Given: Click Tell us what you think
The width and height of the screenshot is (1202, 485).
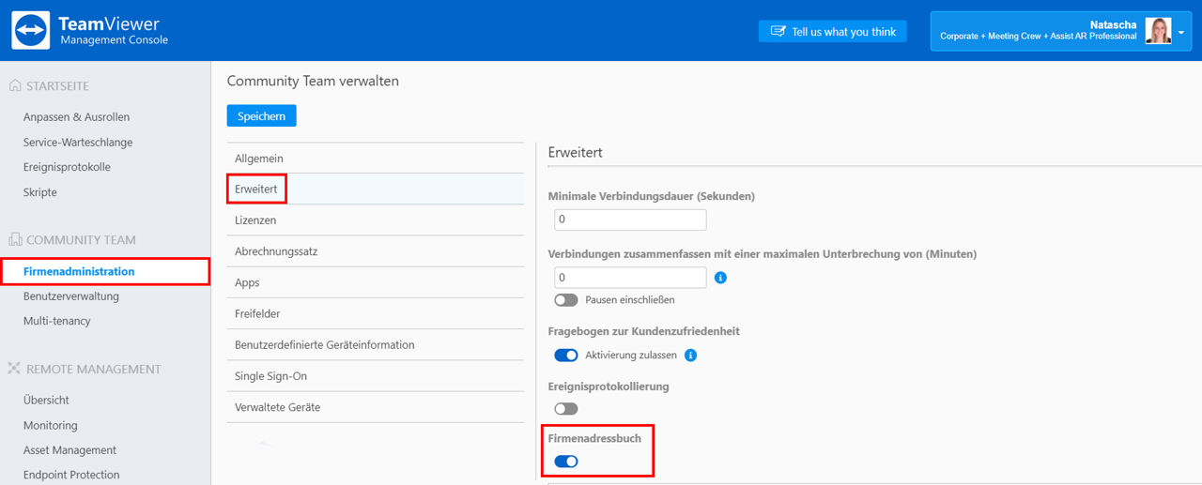Looking at the screenshot, I should coord(833,32).
